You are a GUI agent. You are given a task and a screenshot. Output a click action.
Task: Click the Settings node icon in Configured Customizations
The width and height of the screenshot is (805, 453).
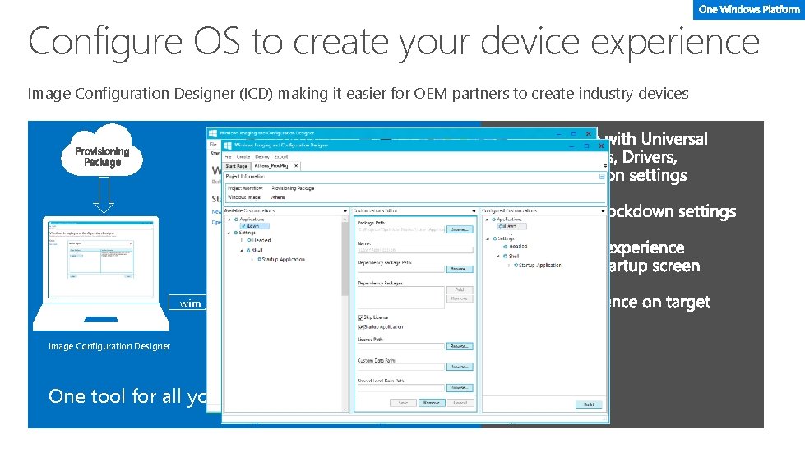[x=494, y=238]
